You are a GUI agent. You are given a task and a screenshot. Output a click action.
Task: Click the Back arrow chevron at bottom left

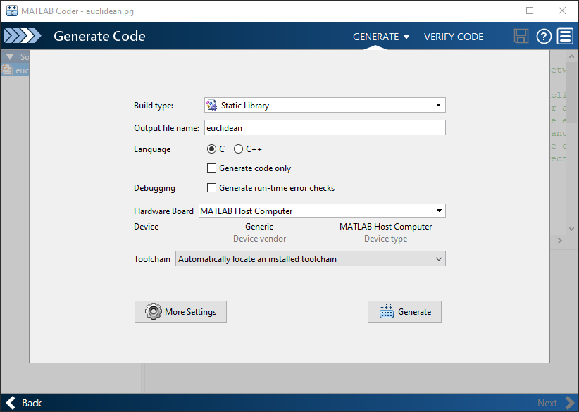[x=10, y=402]
